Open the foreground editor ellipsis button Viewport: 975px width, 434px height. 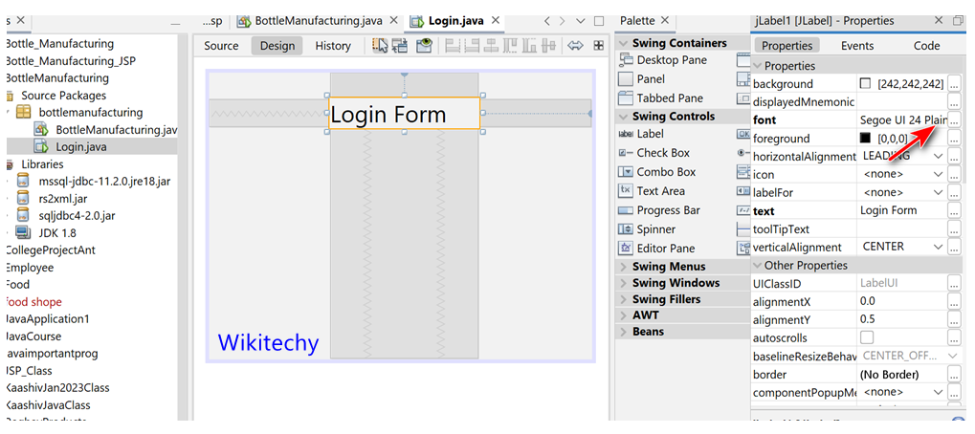click(955, 139)
